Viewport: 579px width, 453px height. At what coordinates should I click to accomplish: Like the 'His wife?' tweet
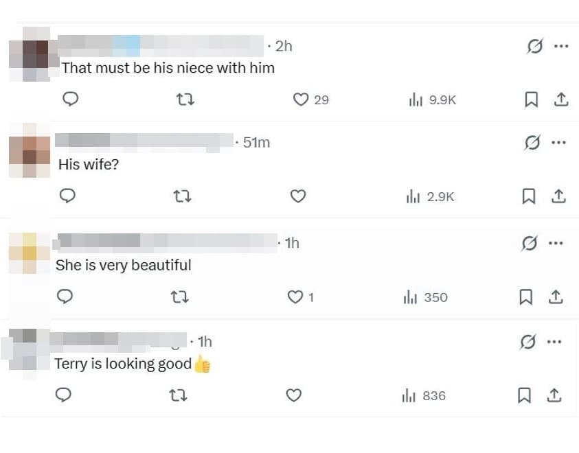point(297,196)
